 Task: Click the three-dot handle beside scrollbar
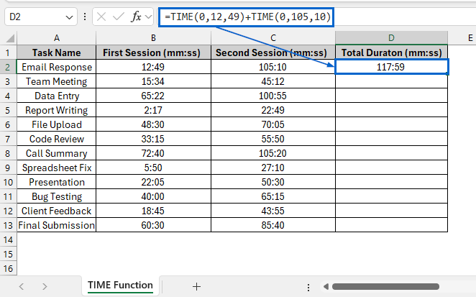(x=308, y=287)
